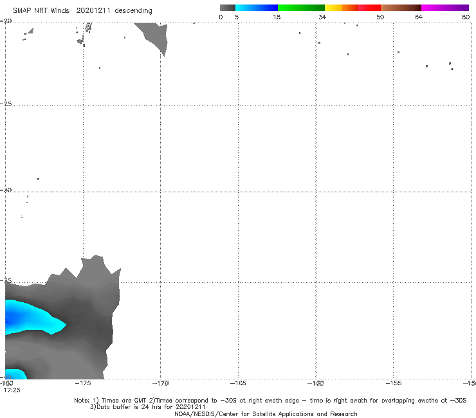Screen dimensions: 476x418
Task: Click the note "3)Data buffer is 24 hrs"
Action: (x=147, y=407)
